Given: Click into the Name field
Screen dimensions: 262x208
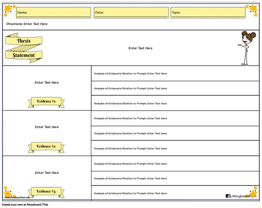Looking at the screenshot, I should point(53,12).
